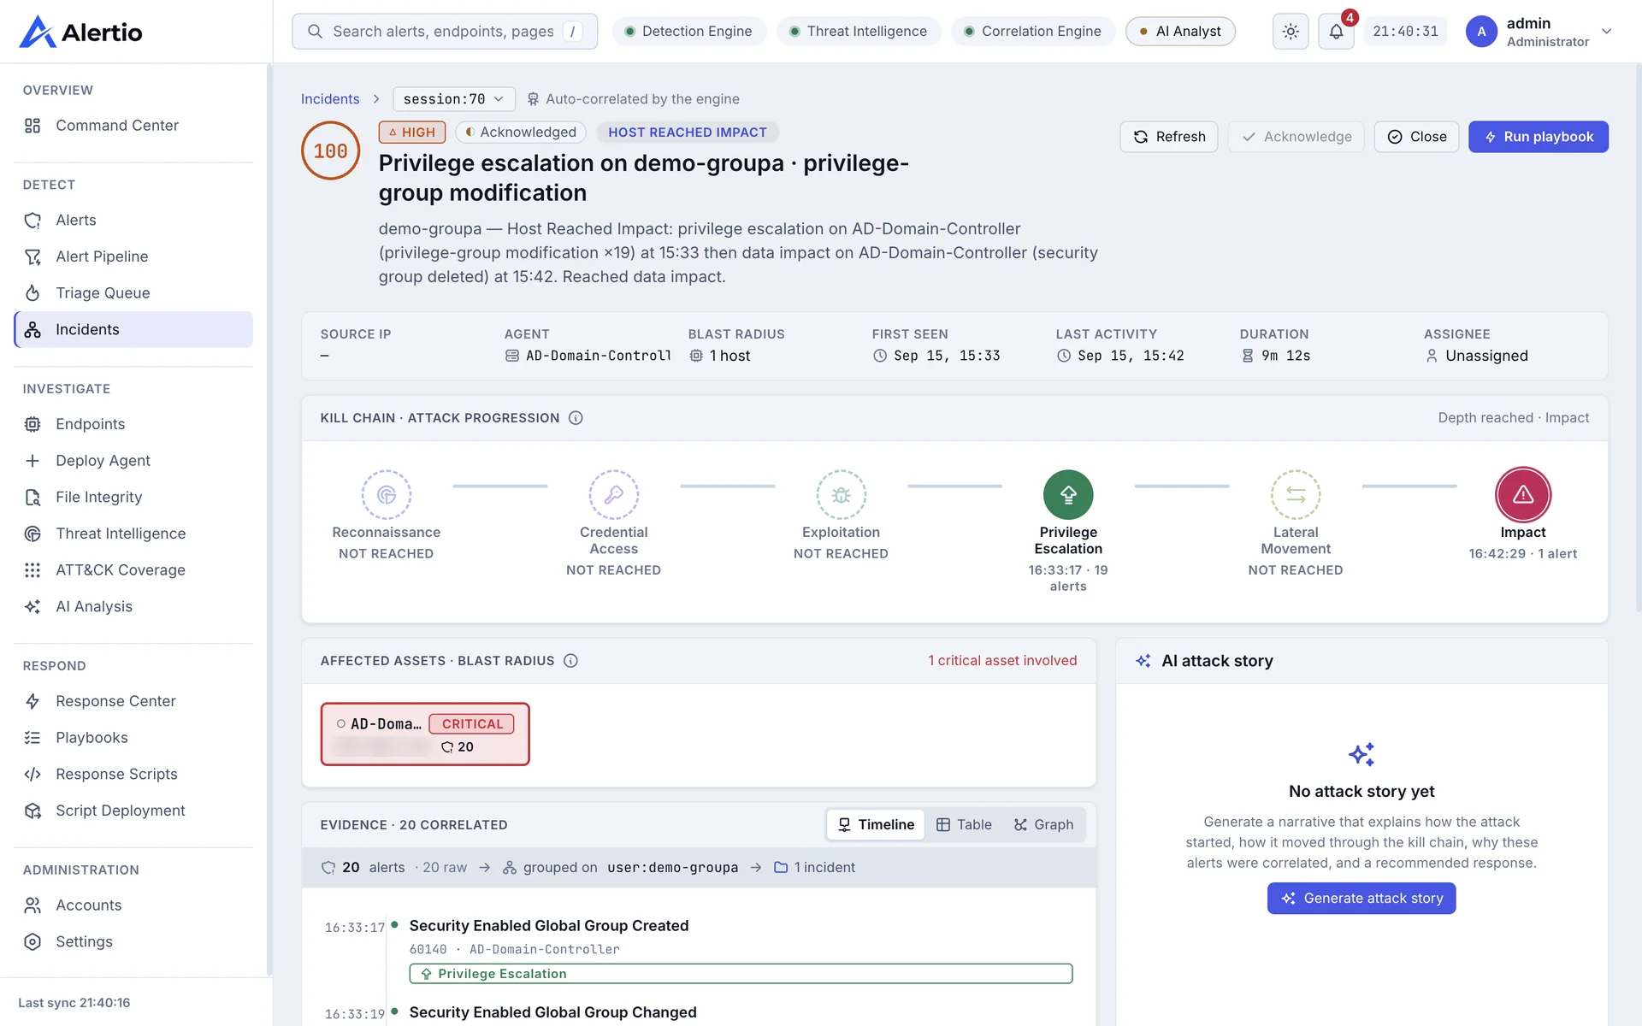The width and height of the screenshot is (1642, 1026).
Task: Open AI Analysis in sidebar
Action: coord(133,607)
